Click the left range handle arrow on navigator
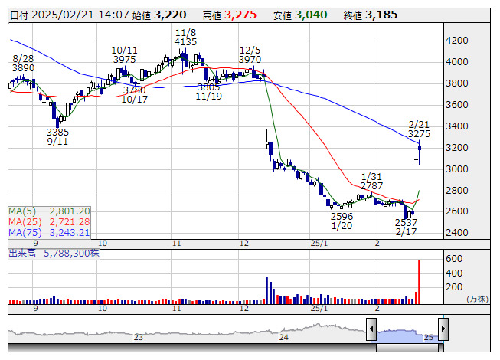500x360 pixels. (371, 329)
